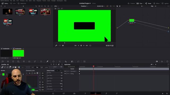Switch to Matte Finesse page 2
Screen dimensions: 170x95
(x=61, y=70)
